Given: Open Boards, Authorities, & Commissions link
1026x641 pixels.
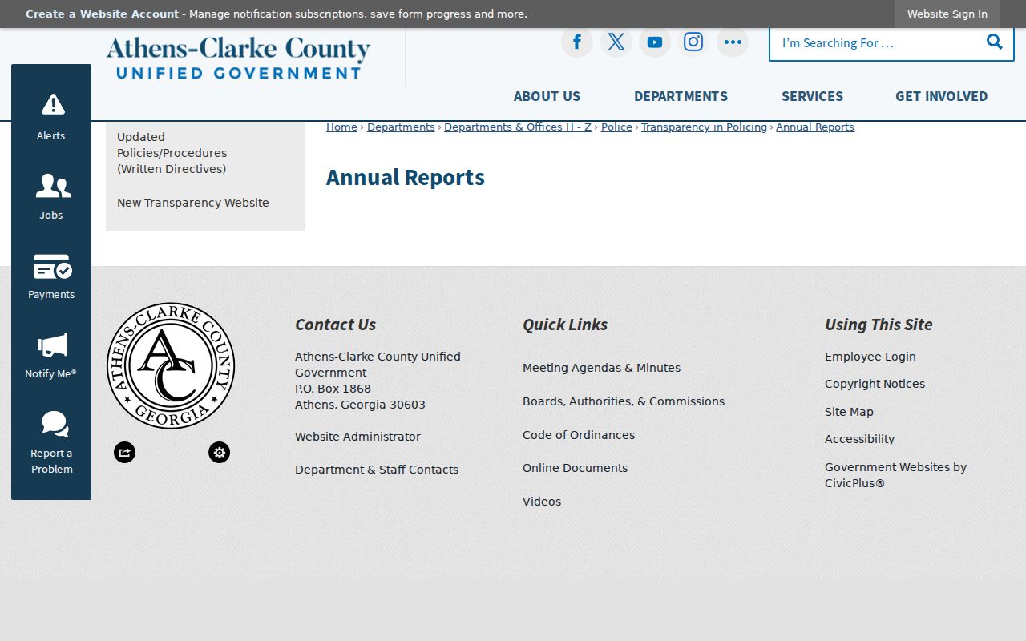Looking at the screenshot, I should pyautogui.click(x=624, y=401).
